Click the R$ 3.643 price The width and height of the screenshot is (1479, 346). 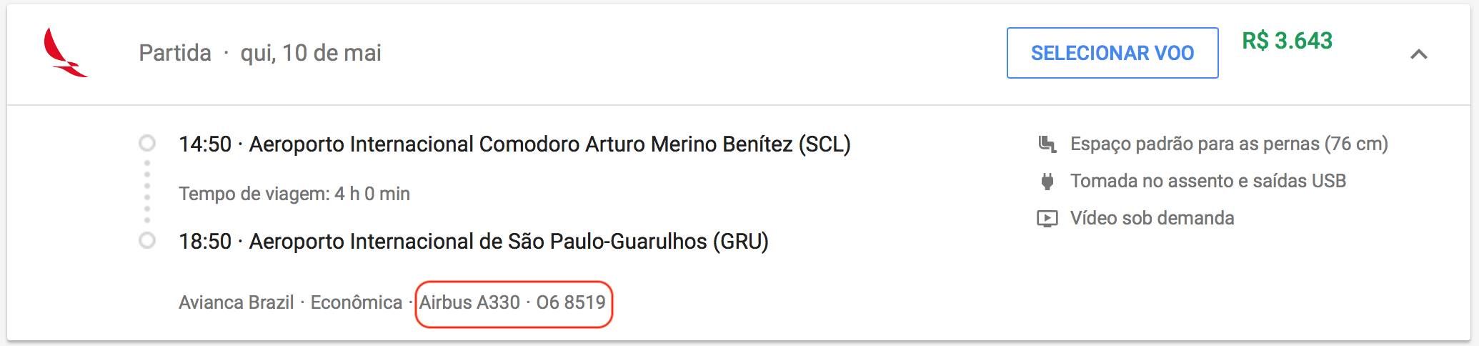pyautogui.click(x=1288, y=41)
